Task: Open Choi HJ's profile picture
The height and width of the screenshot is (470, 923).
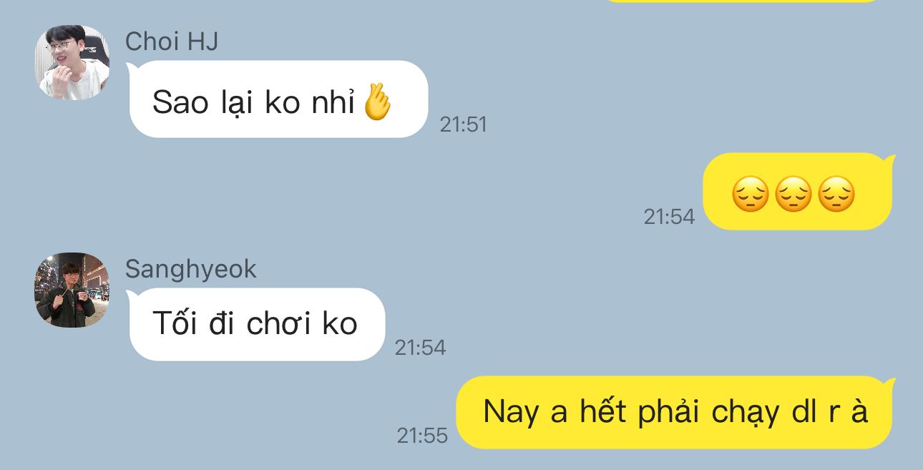Action: point(72,62)
